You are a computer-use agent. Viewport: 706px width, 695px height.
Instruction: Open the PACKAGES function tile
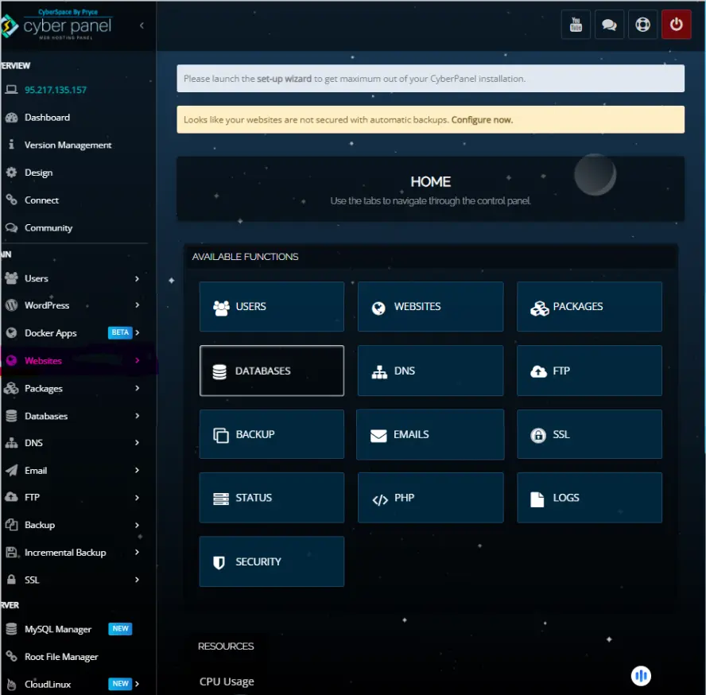click(x=589, y=307)
